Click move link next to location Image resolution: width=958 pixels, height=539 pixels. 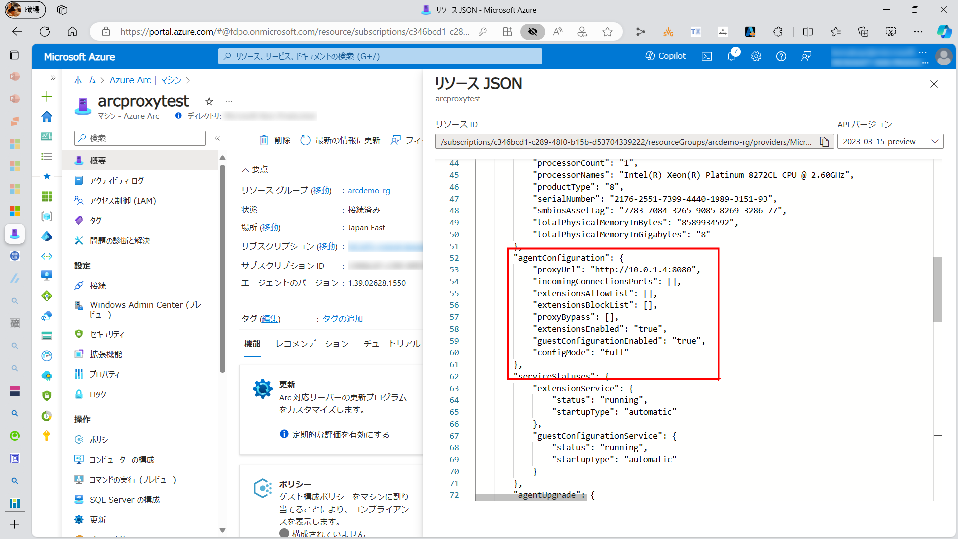pyautogui.click(x=270, y=227)
